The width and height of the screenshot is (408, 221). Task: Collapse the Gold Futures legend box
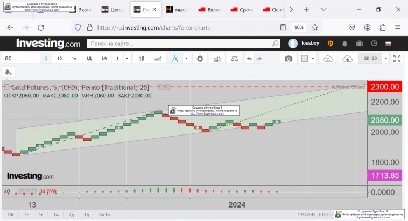tap(6, 87)
